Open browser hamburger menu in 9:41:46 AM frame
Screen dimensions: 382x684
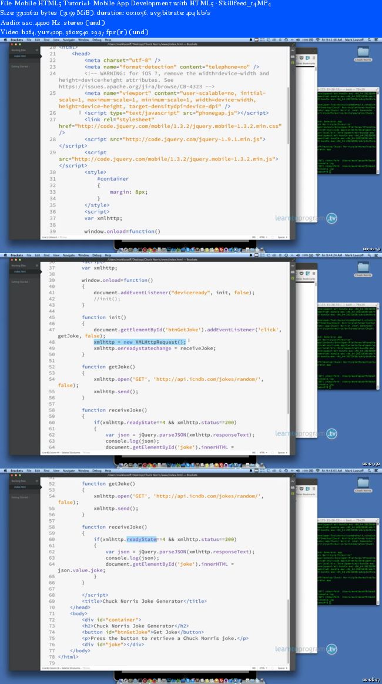point(314,58)
